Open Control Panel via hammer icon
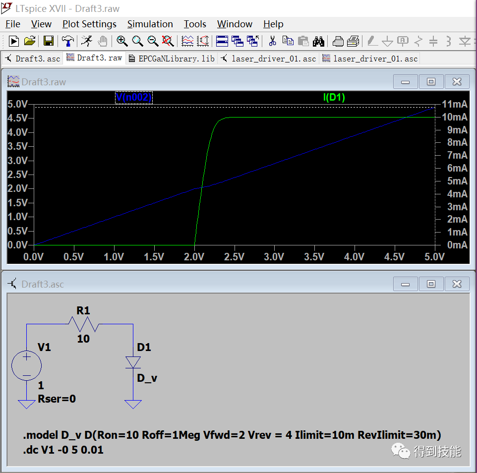Screen dimensions: 477x473 coord(68,41)
